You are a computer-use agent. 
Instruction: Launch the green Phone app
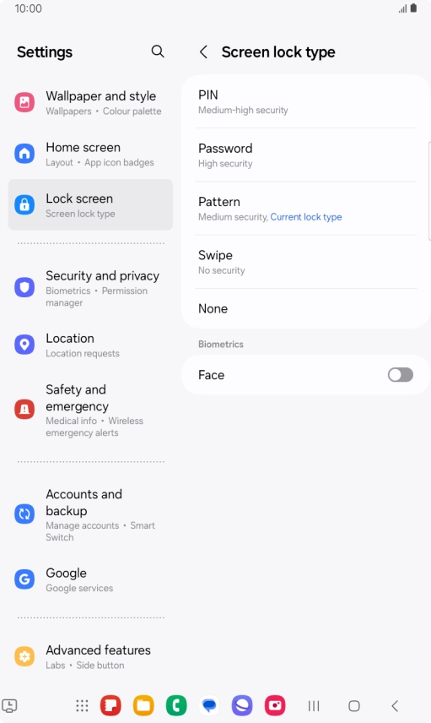[x=176, y=705]
